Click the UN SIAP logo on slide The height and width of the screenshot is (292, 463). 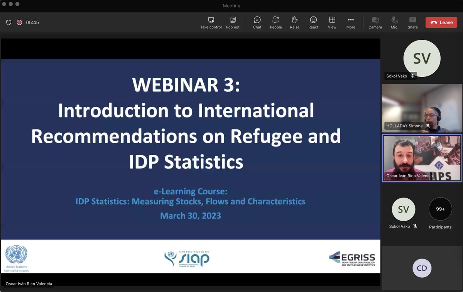[187, 258]
